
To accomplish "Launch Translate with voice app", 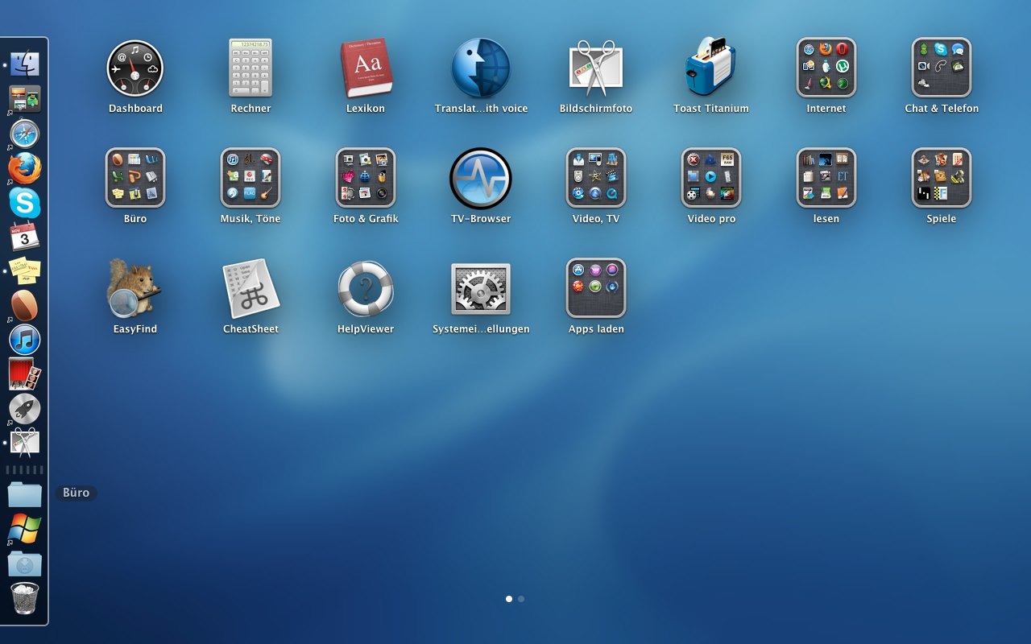I will point(481,69).
